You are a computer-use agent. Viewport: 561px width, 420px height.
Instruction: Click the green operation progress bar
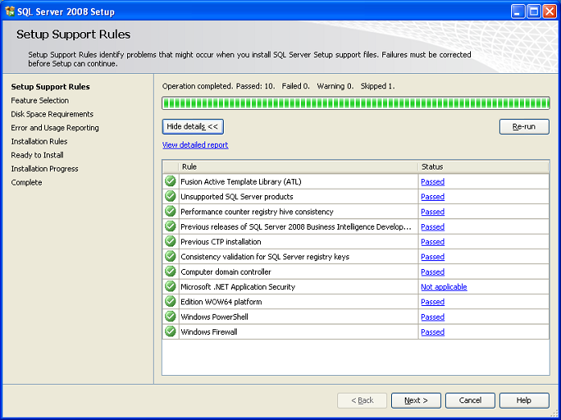pyautogui.click(x=356, y=103)
